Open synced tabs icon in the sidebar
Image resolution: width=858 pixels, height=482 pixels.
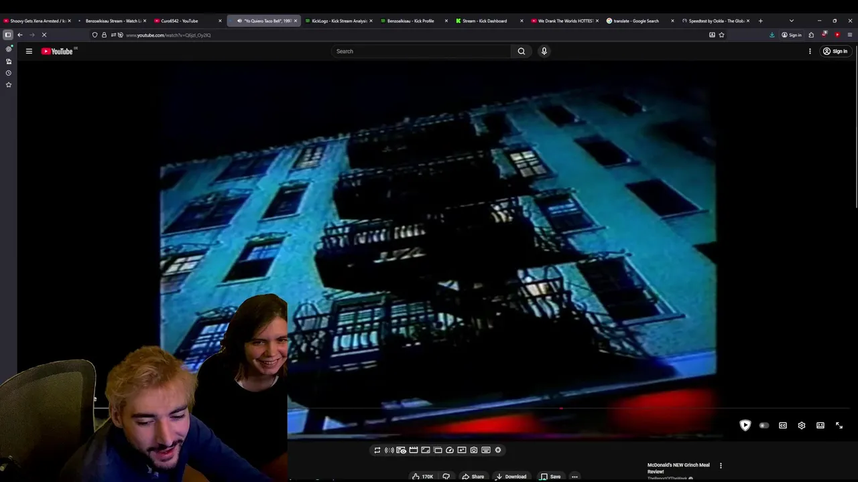coord(9,61)
